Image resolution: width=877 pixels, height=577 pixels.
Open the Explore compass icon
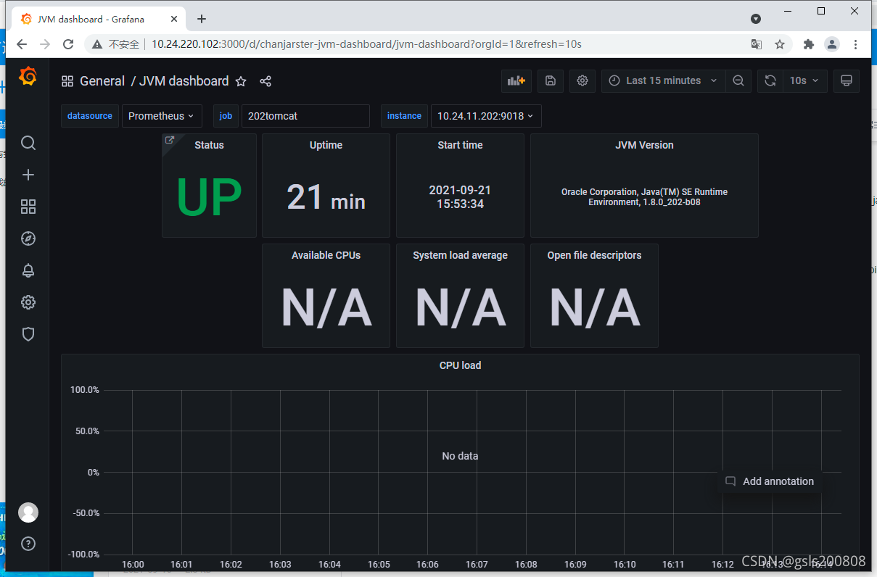coord(28,238)
